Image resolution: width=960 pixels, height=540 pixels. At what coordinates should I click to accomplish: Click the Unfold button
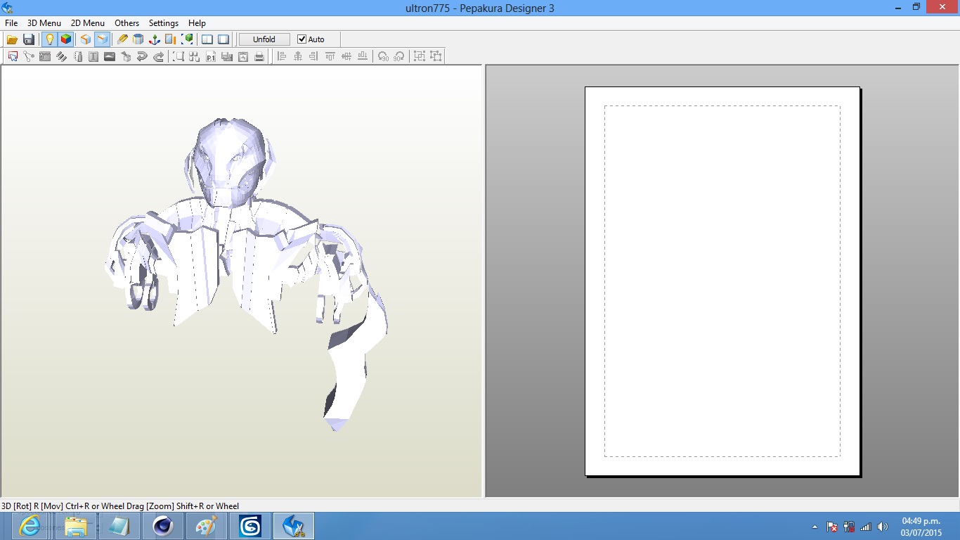click(x=264, y=39)
